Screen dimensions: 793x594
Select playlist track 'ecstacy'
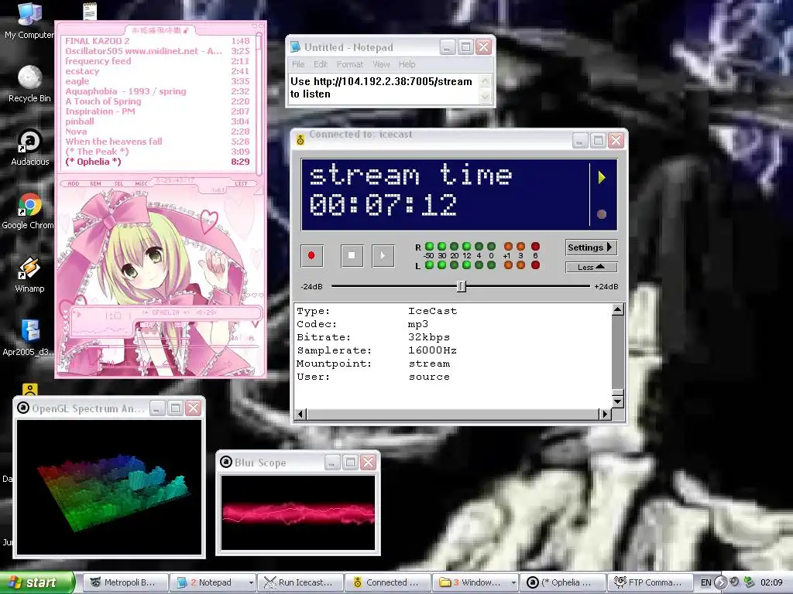click(156, 71)
